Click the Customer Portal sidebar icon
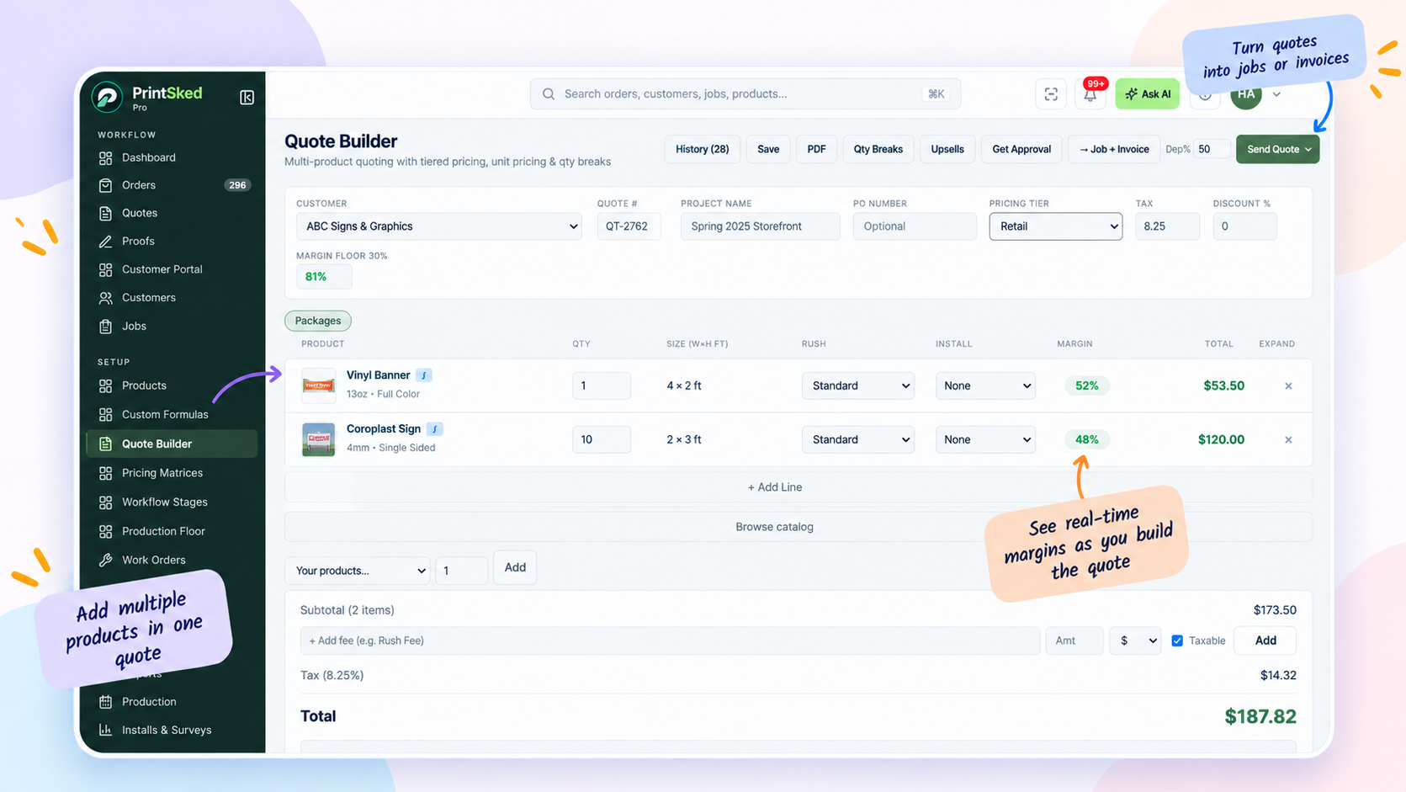The image size is (1406, 792). [105, 270]
